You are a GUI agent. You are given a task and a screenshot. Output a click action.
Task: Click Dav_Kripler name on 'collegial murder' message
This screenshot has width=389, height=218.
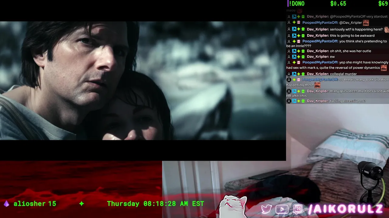pyautogui.click(x=318, y=74)
